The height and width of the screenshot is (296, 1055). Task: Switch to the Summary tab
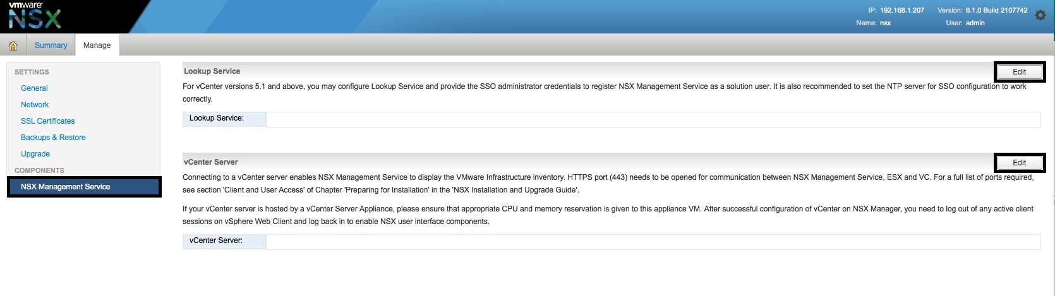click(x=51, y=45)
